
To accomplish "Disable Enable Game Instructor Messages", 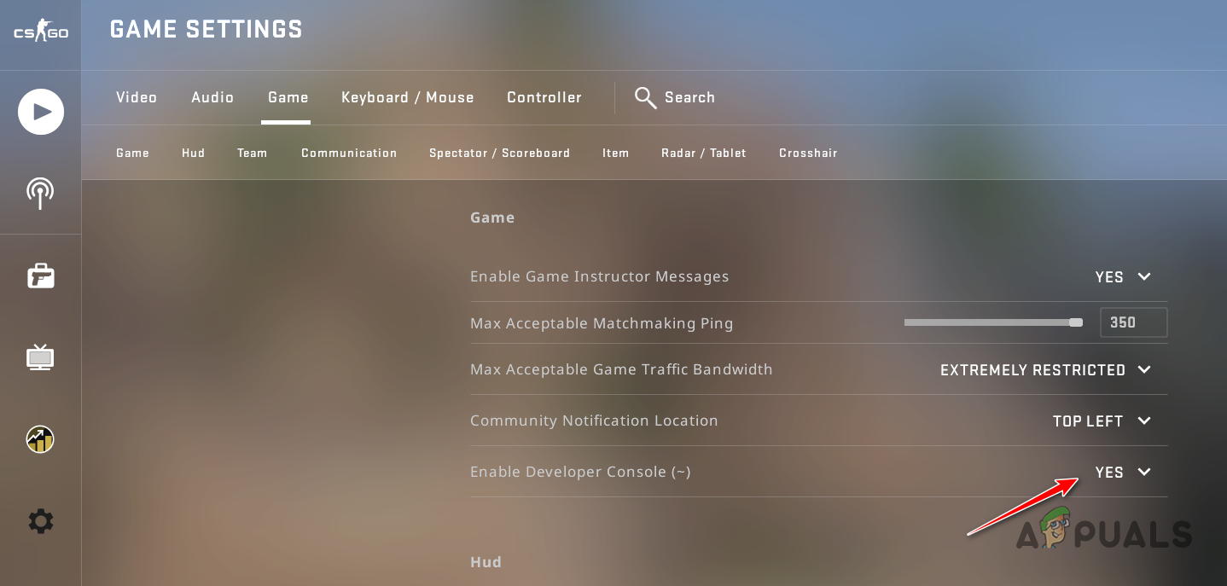I will click(1122, 276).
